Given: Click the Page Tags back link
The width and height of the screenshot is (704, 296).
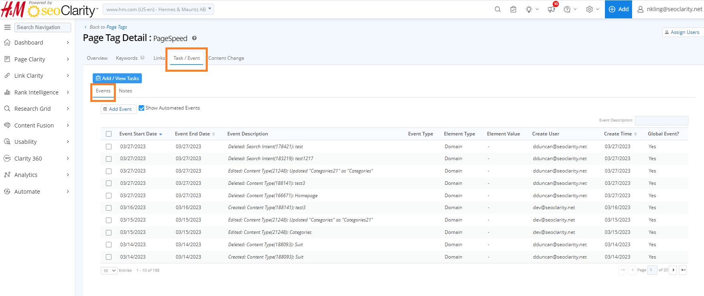Looking at the screenshot, I should point(117,27).
